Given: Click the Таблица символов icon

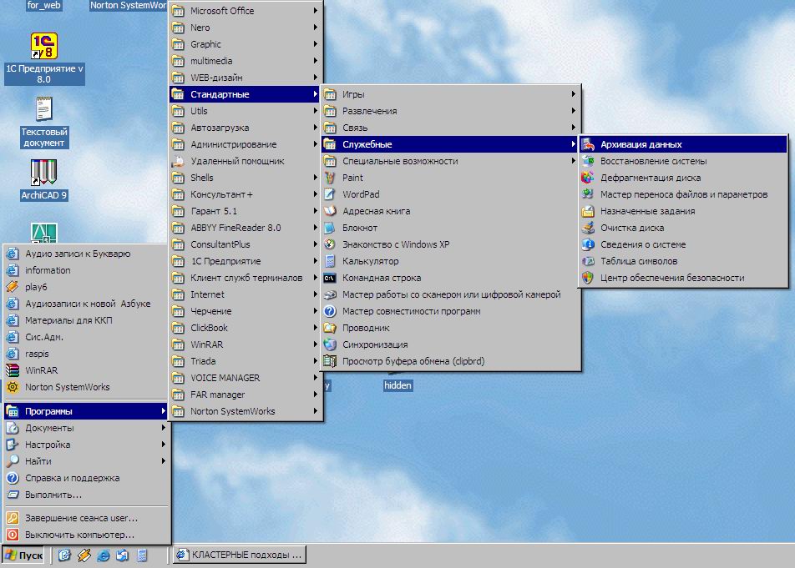Looking at the screenshot, I should [x=588, y=261].
